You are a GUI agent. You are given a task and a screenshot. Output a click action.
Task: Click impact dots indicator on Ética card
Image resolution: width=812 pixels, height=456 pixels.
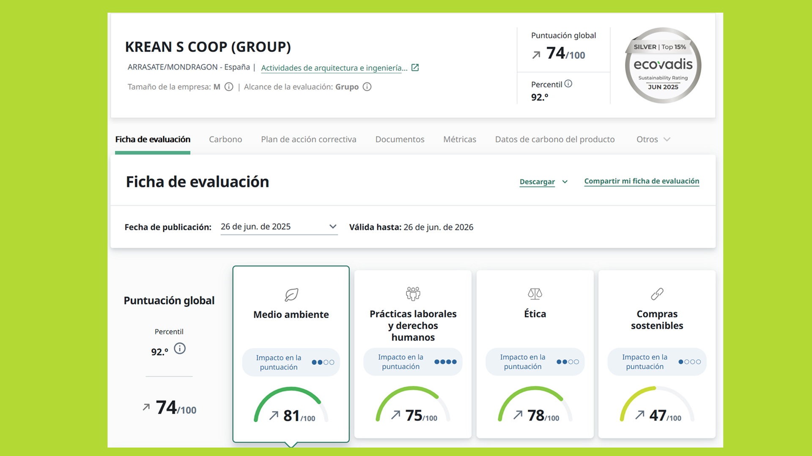tap(568, 362)
